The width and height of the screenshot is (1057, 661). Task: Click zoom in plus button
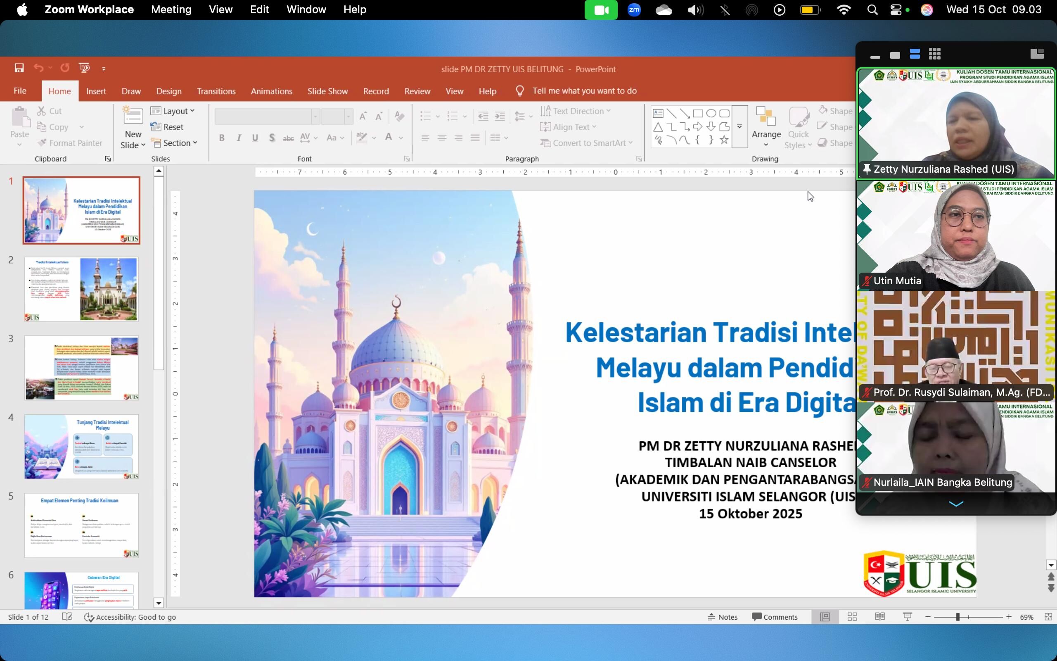coord(1009,617)
